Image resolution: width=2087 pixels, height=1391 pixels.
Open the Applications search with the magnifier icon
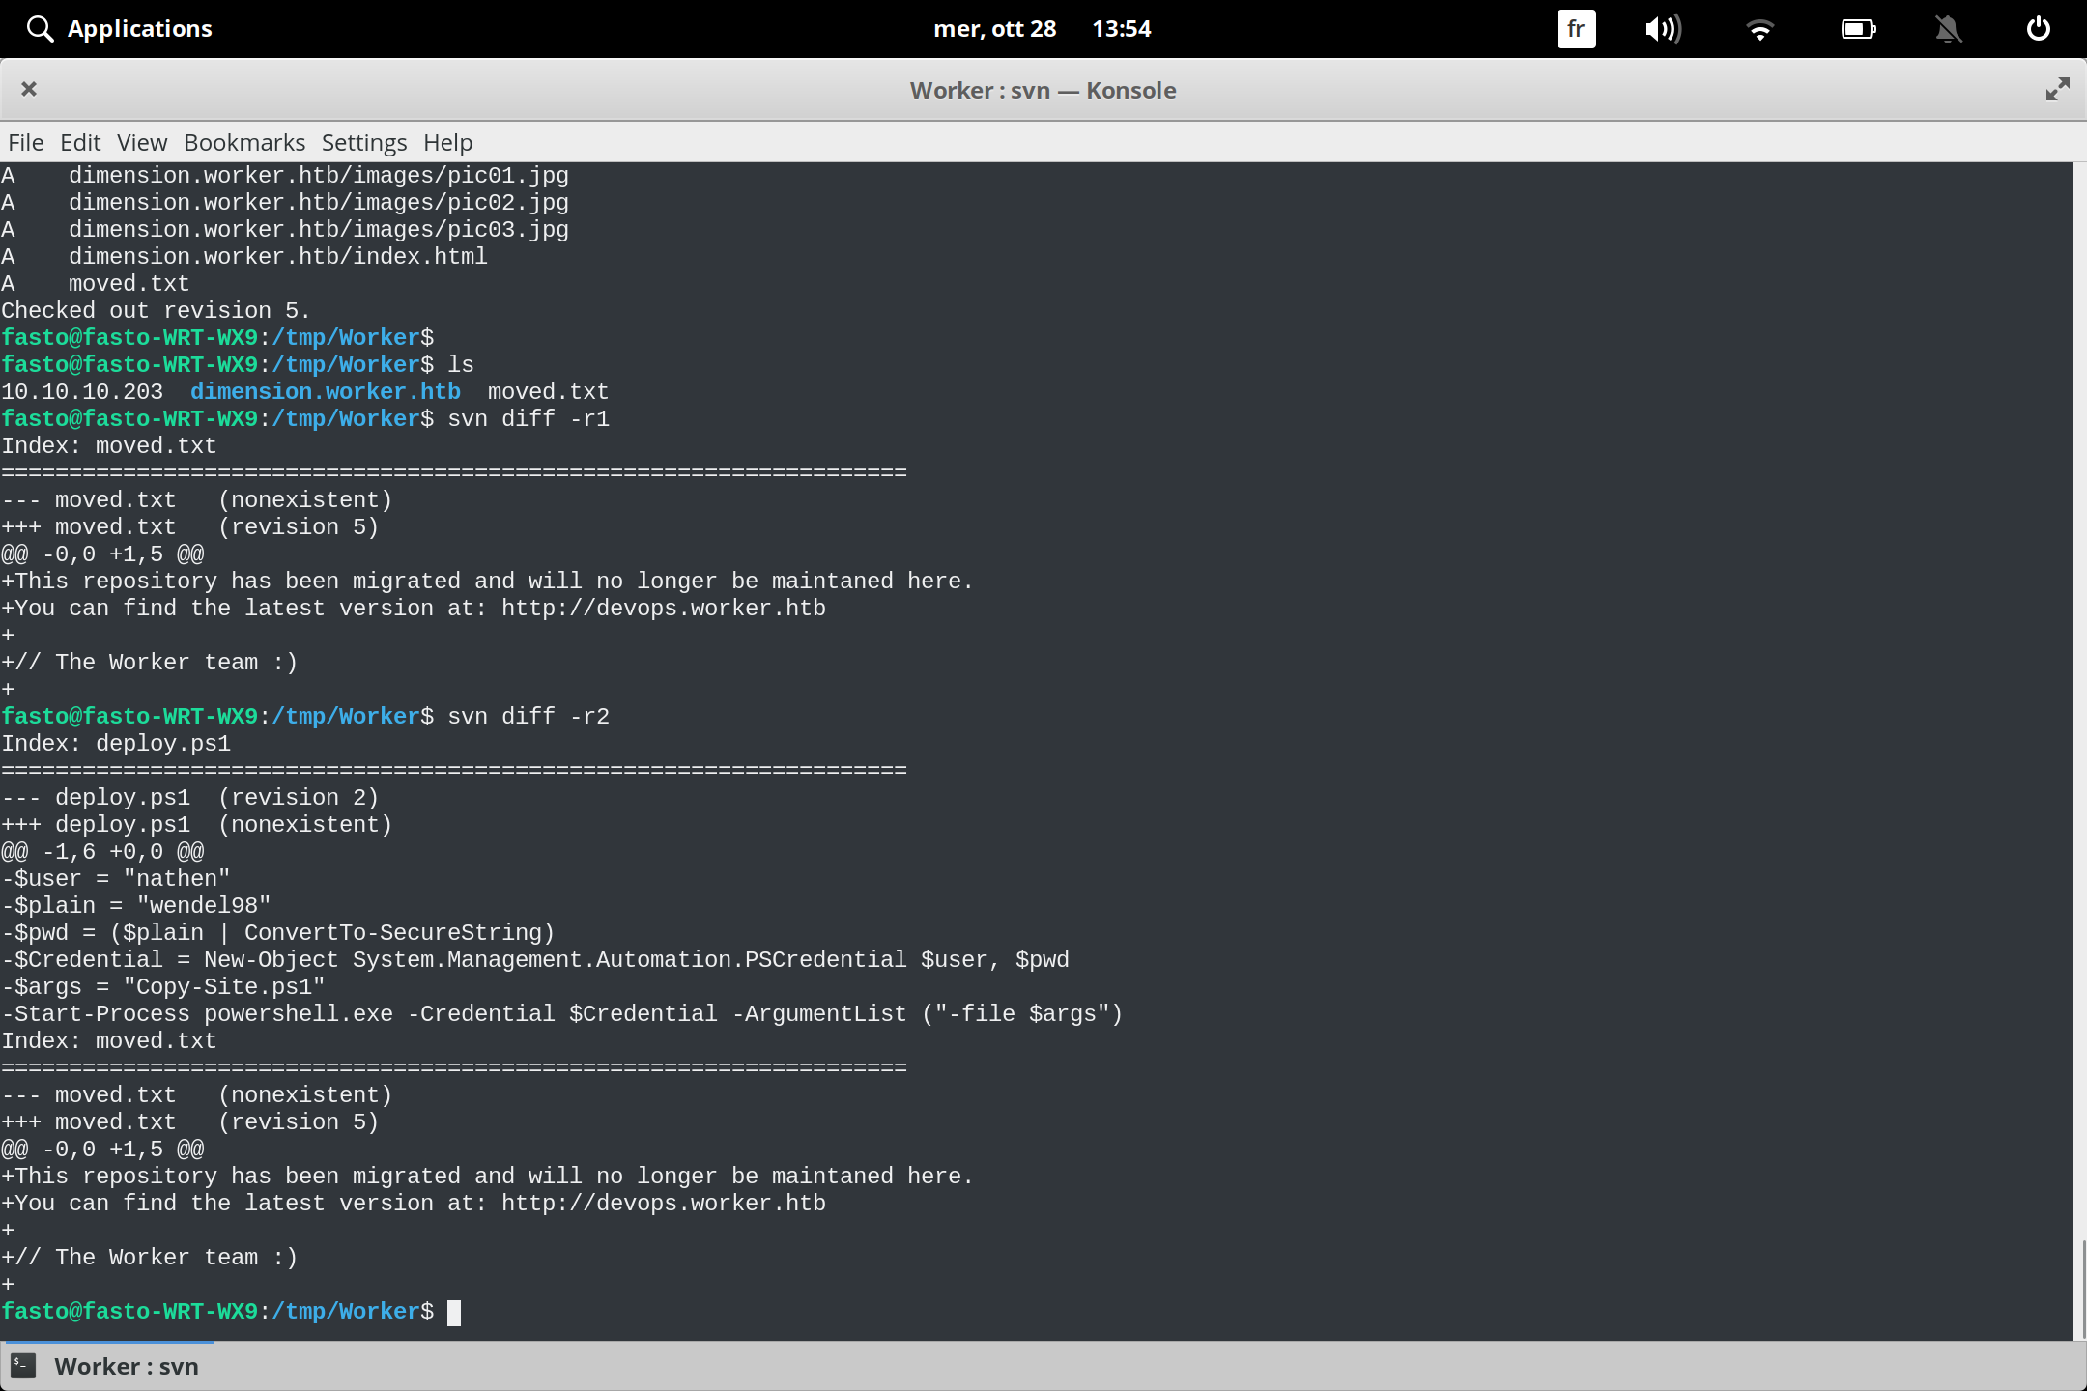(x=40, y=28)
